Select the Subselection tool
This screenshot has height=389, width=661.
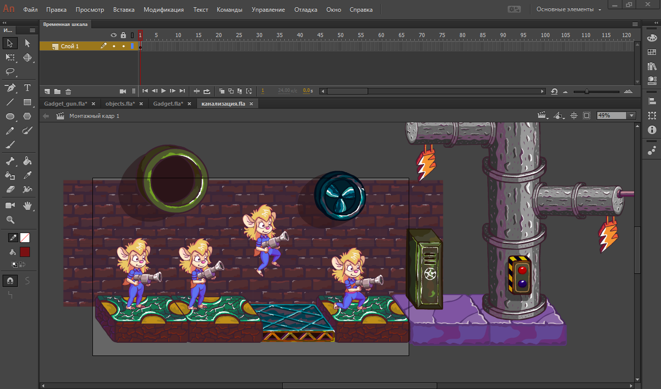pyautogui.click(x=27, y=43)
